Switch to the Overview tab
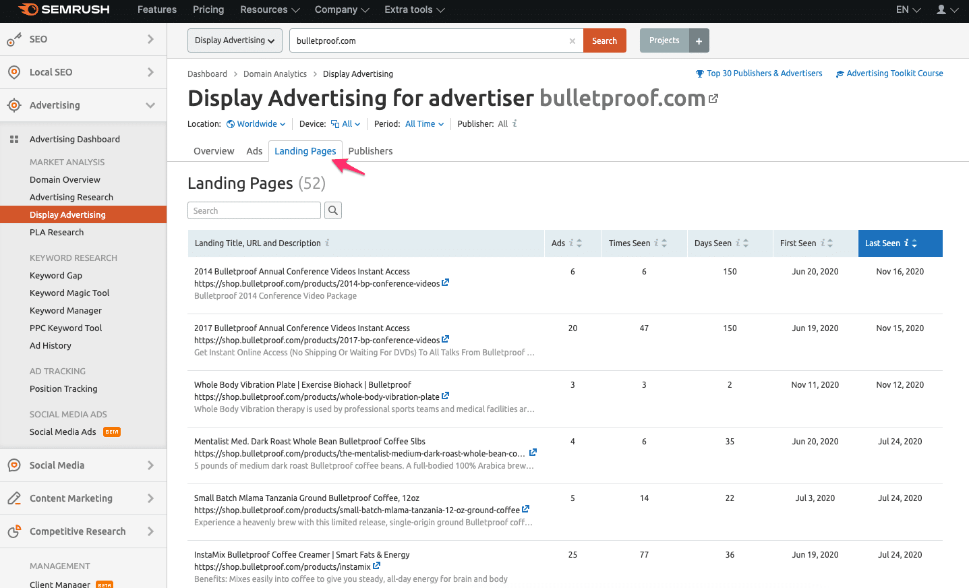 [214, 151]
